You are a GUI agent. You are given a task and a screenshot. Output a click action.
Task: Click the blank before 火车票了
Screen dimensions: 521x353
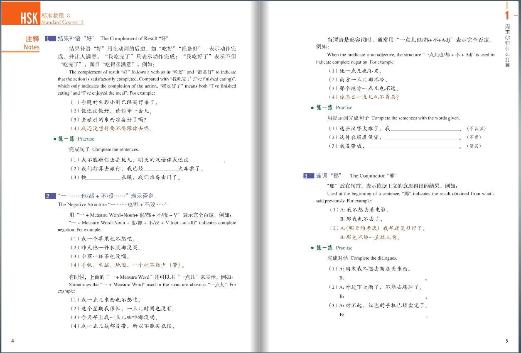click(160, 169)
